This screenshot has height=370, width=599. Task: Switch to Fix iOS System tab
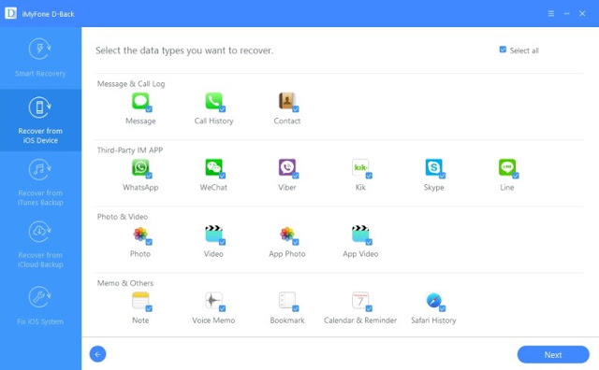click(x=40, y=306)
